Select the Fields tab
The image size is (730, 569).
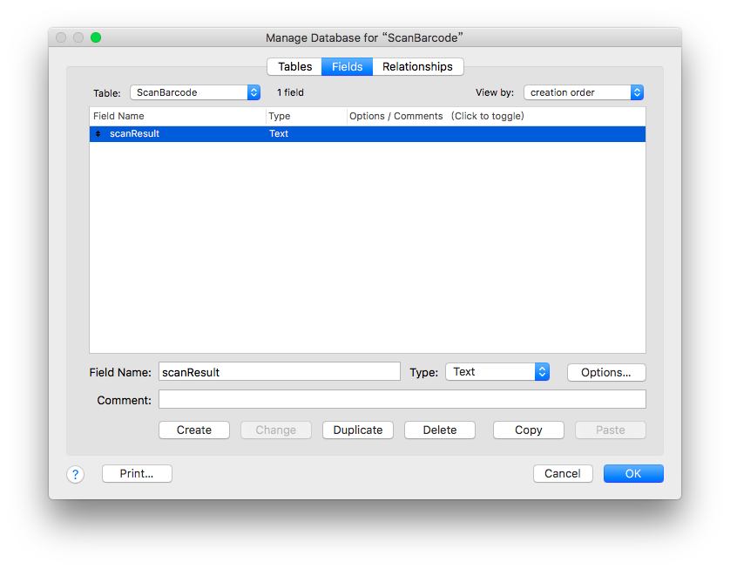pyautogui.click(x=347, y=66)
